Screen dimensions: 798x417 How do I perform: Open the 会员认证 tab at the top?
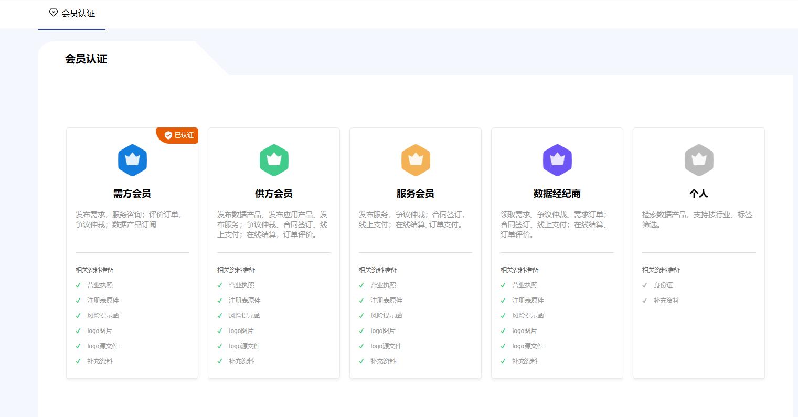pyautogui.click(x=78, y=14)
